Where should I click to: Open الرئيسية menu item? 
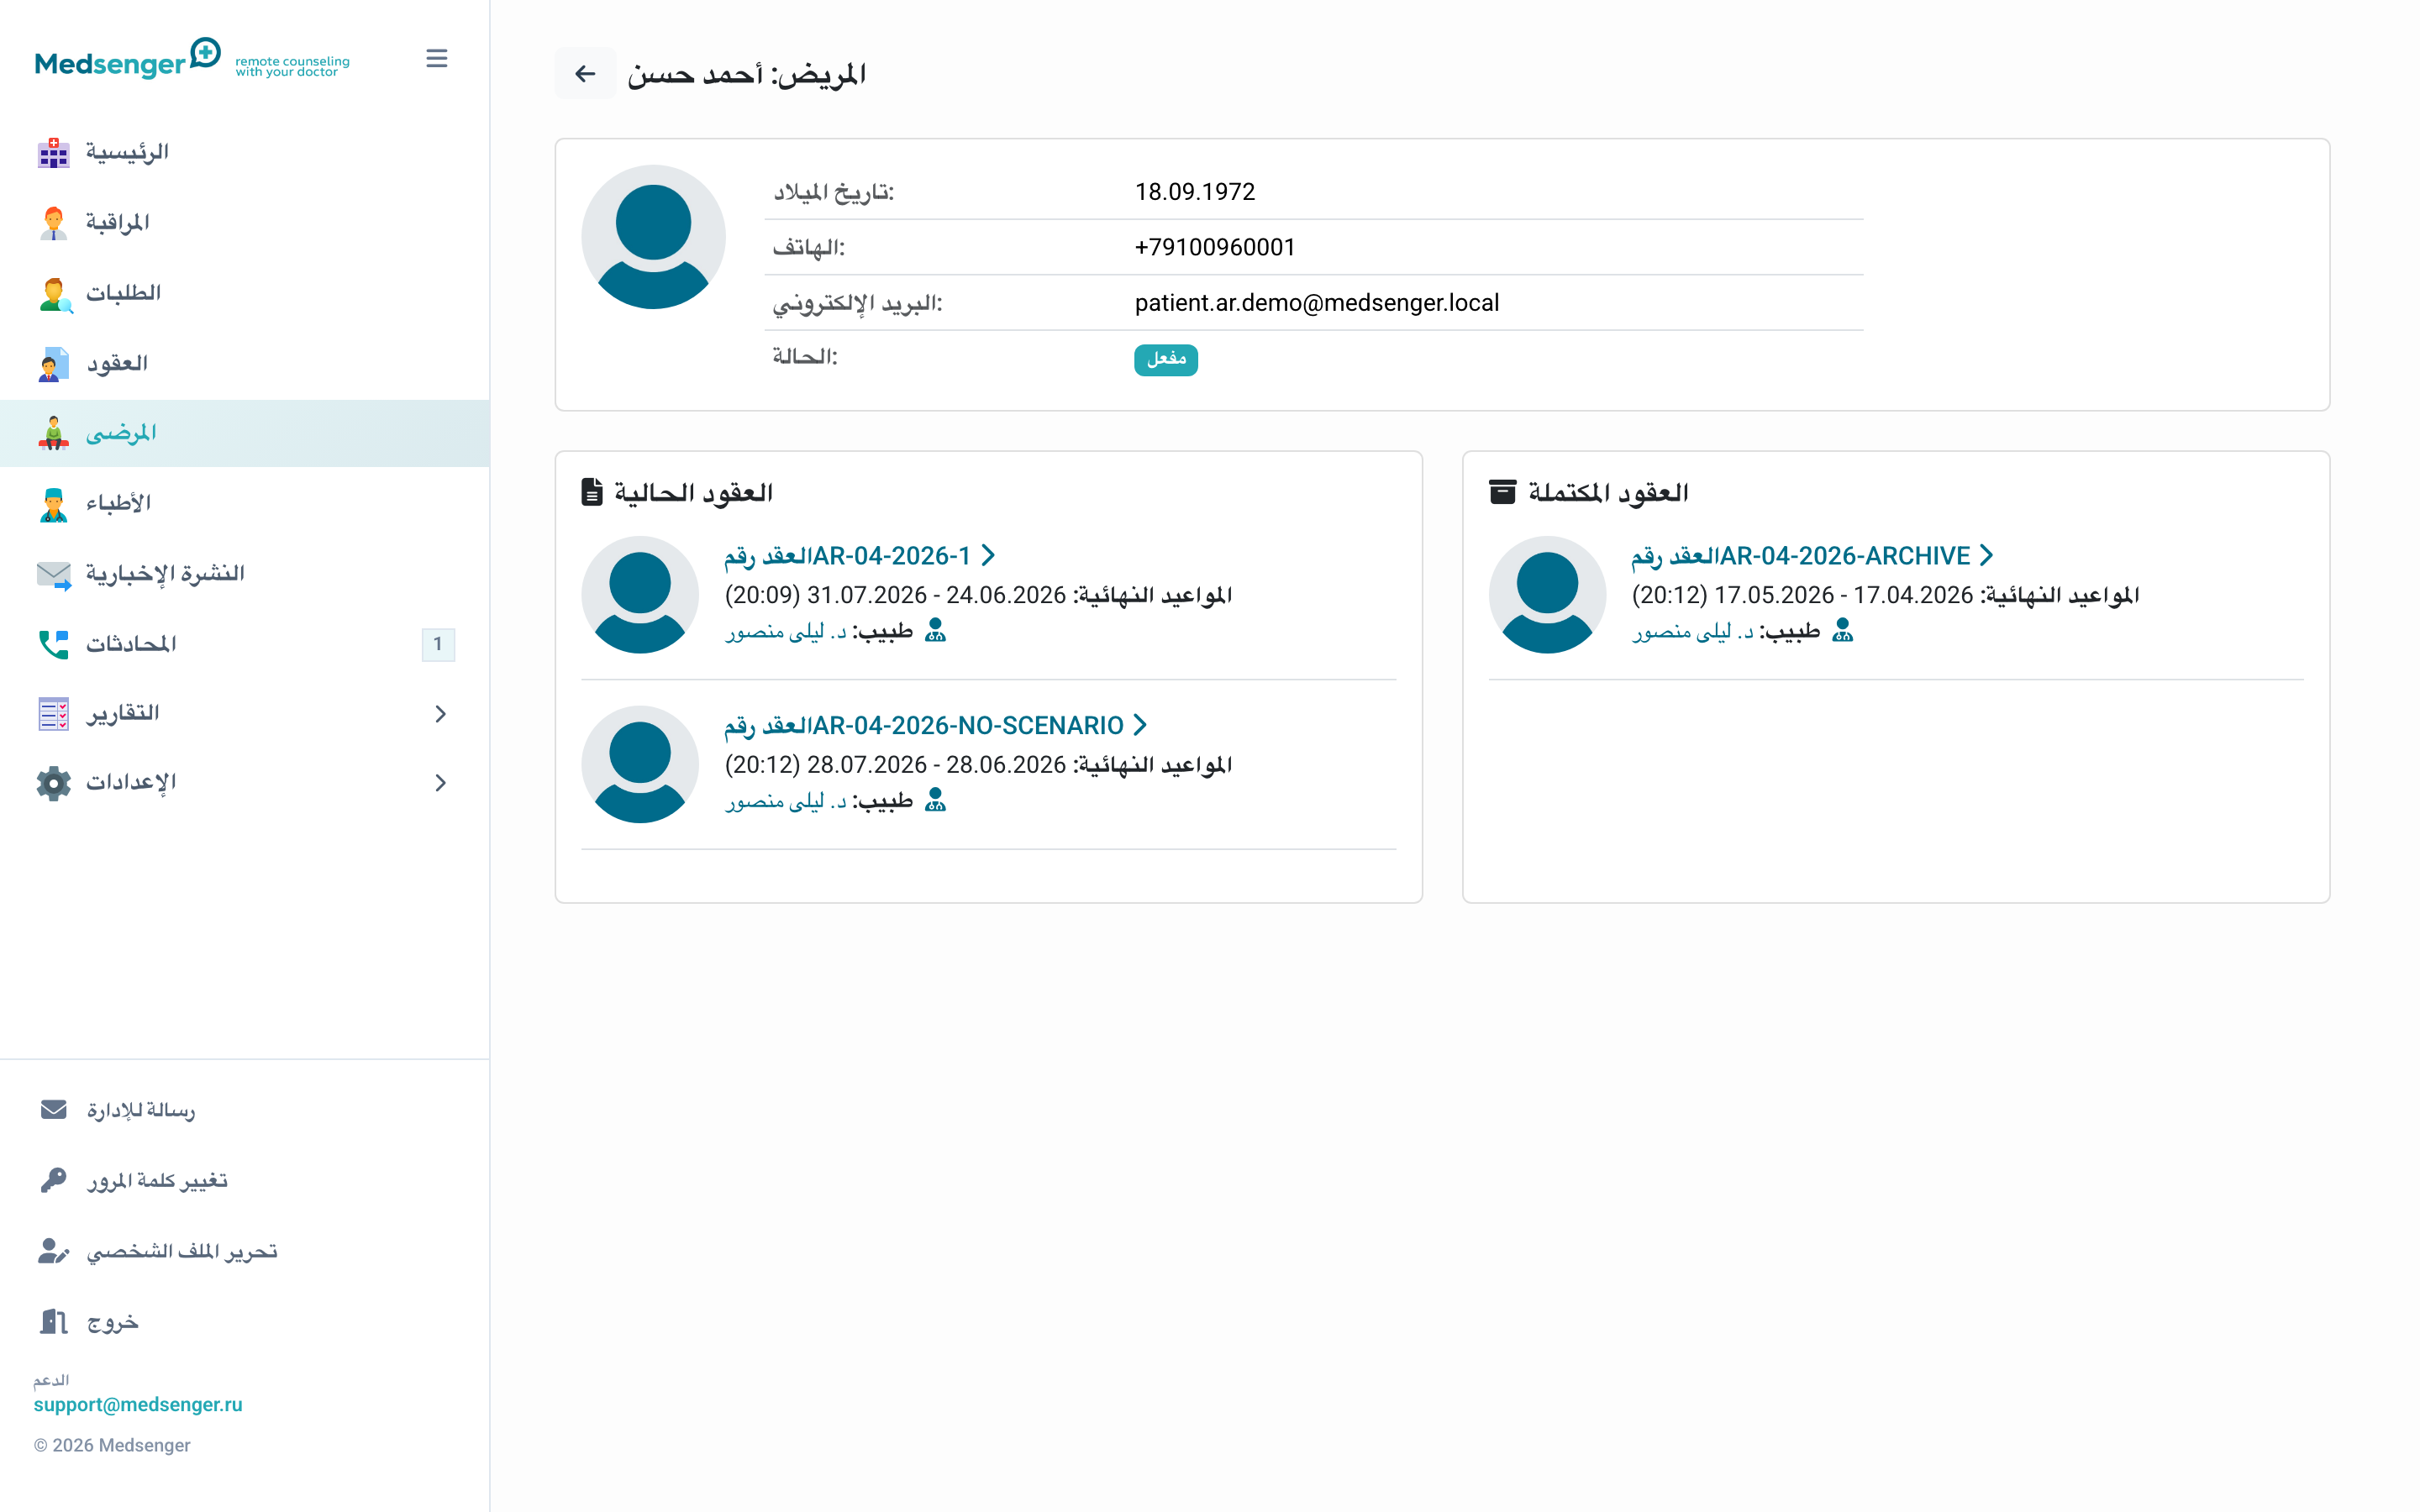point(245,153)
